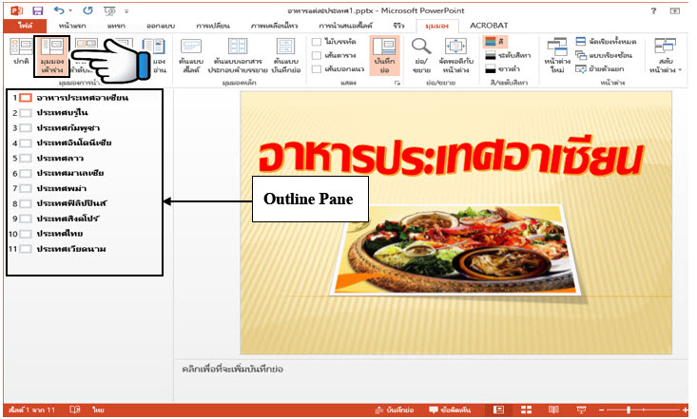Open Handout Master (ต้นแบบเอกสารประกอบคำบรรยาย)
The height and width of the screenshot is (419, 697).
click(x=238, y=56)
